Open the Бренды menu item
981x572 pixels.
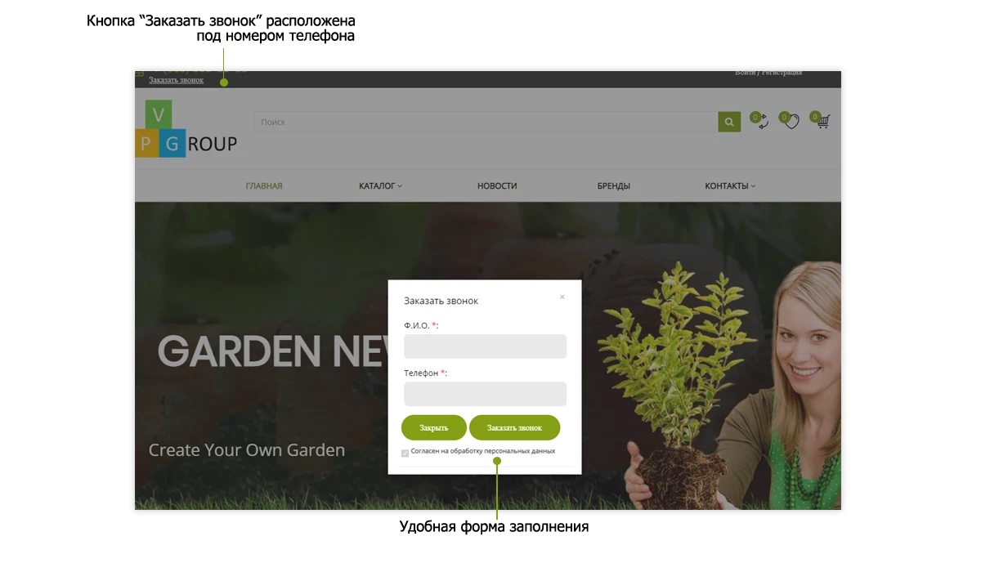click(x=614, y=186)
